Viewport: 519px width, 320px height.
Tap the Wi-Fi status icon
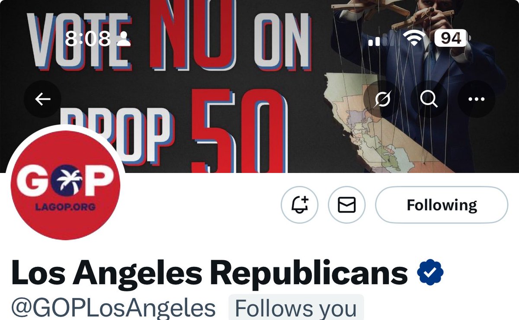click(414, 38)
